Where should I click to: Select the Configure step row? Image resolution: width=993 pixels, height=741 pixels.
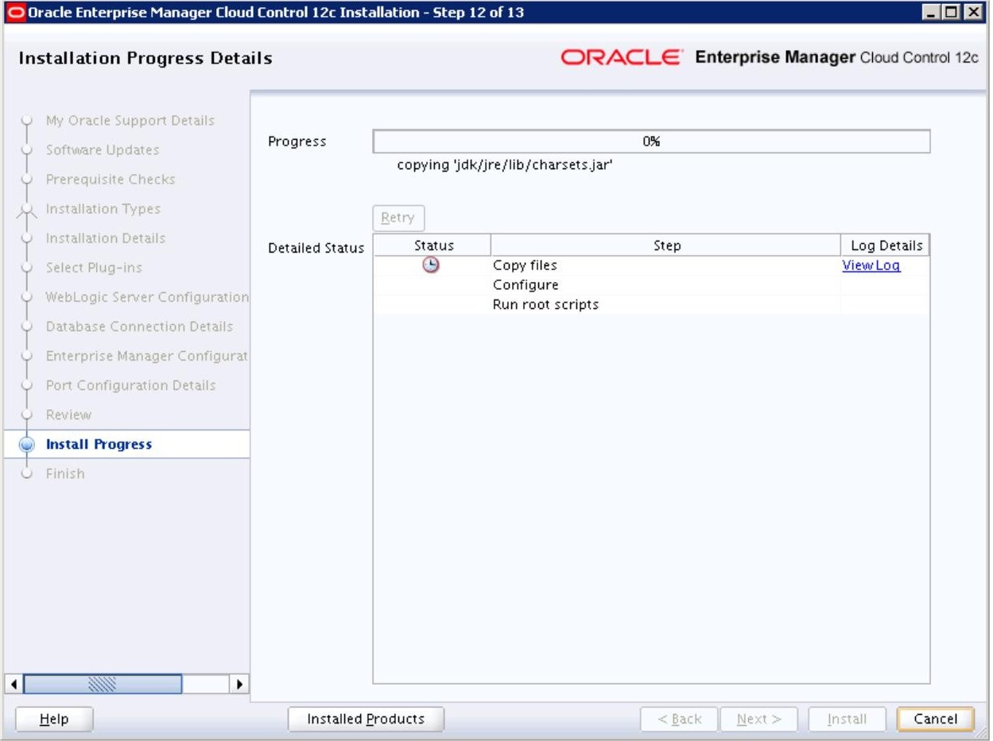click(x=651, y=285)
